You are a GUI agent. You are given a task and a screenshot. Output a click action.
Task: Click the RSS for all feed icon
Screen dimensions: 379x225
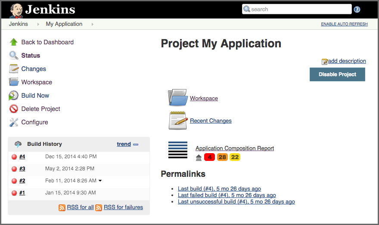coord(62,208)
